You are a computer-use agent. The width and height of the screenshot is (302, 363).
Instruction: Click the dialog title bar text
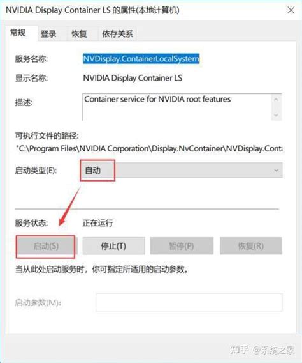coord(92,10)
